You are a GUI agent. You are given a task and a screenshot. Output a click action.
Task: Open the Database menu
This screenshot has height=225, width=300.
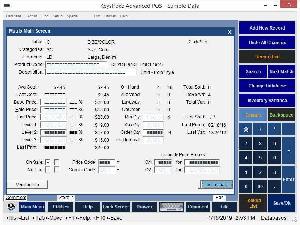13,16
